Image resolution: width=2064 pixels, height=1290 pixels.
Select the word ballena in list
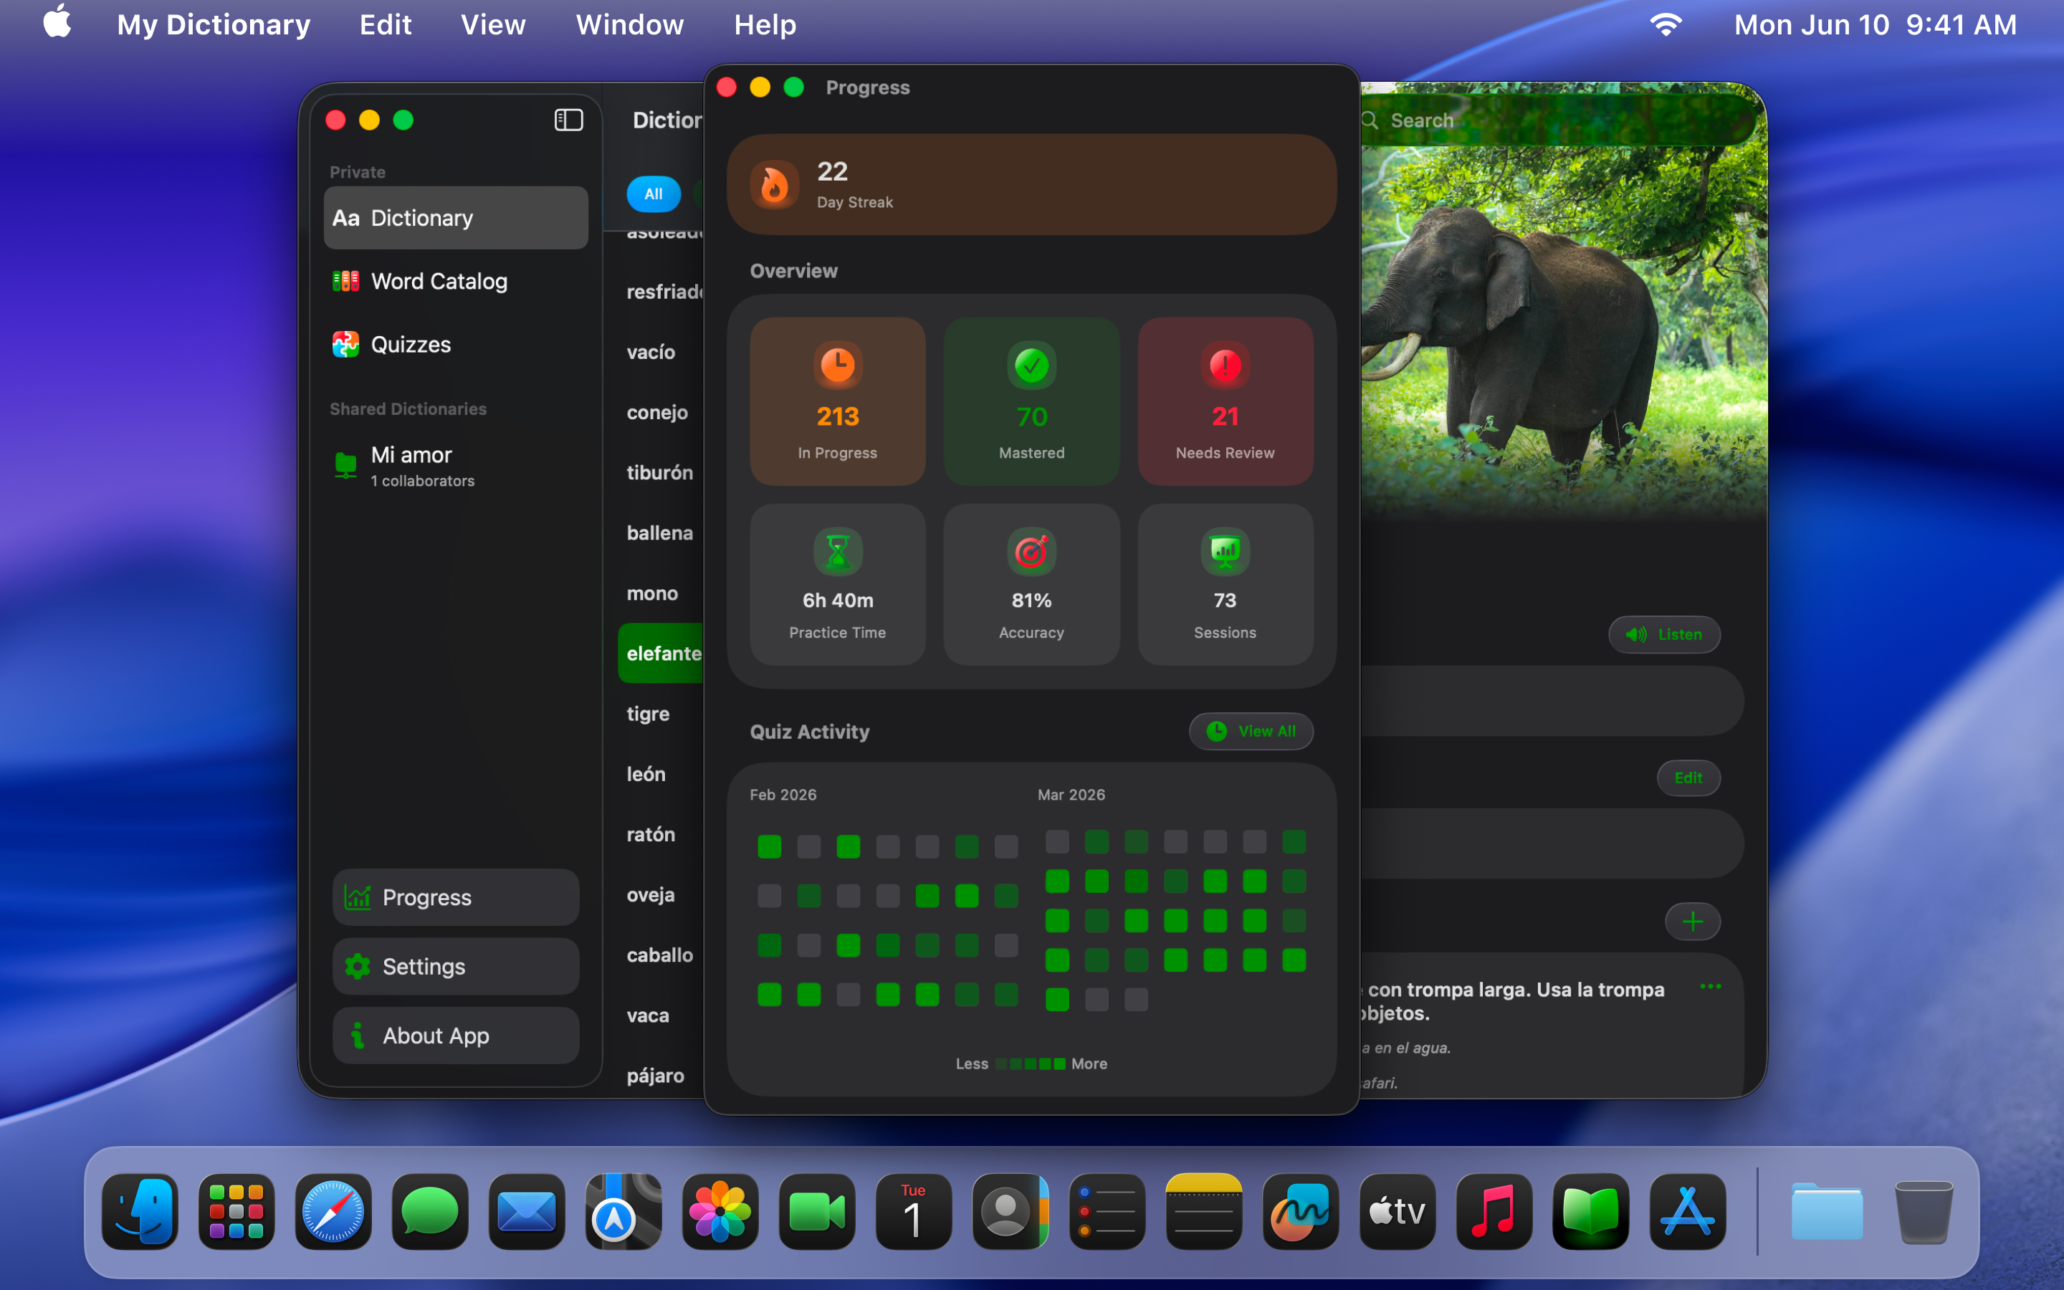click(659, 532)
